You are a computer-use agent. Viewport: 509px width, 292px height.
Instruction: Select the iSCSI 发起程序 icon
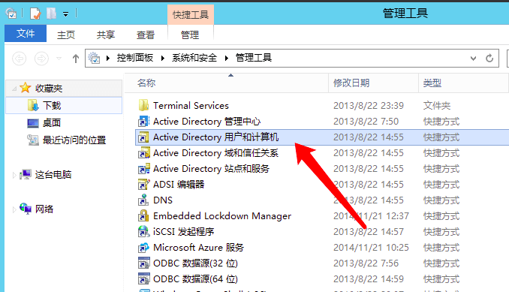143,232
